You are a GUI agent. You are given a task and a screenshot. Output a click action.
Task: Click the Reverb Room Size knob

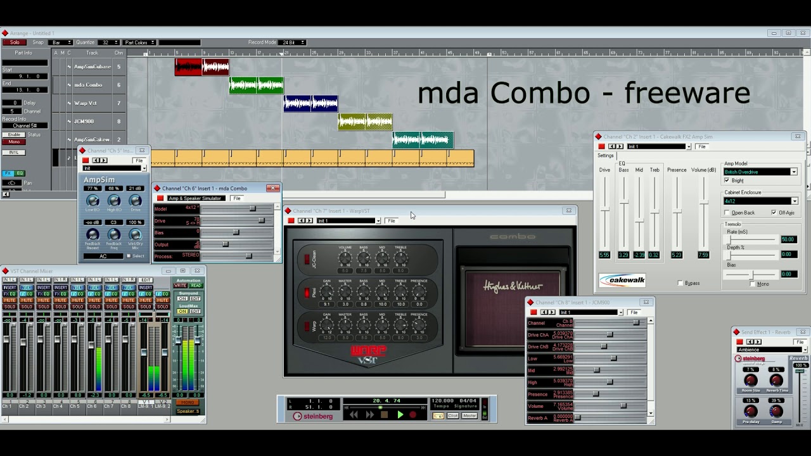point(751,381)
